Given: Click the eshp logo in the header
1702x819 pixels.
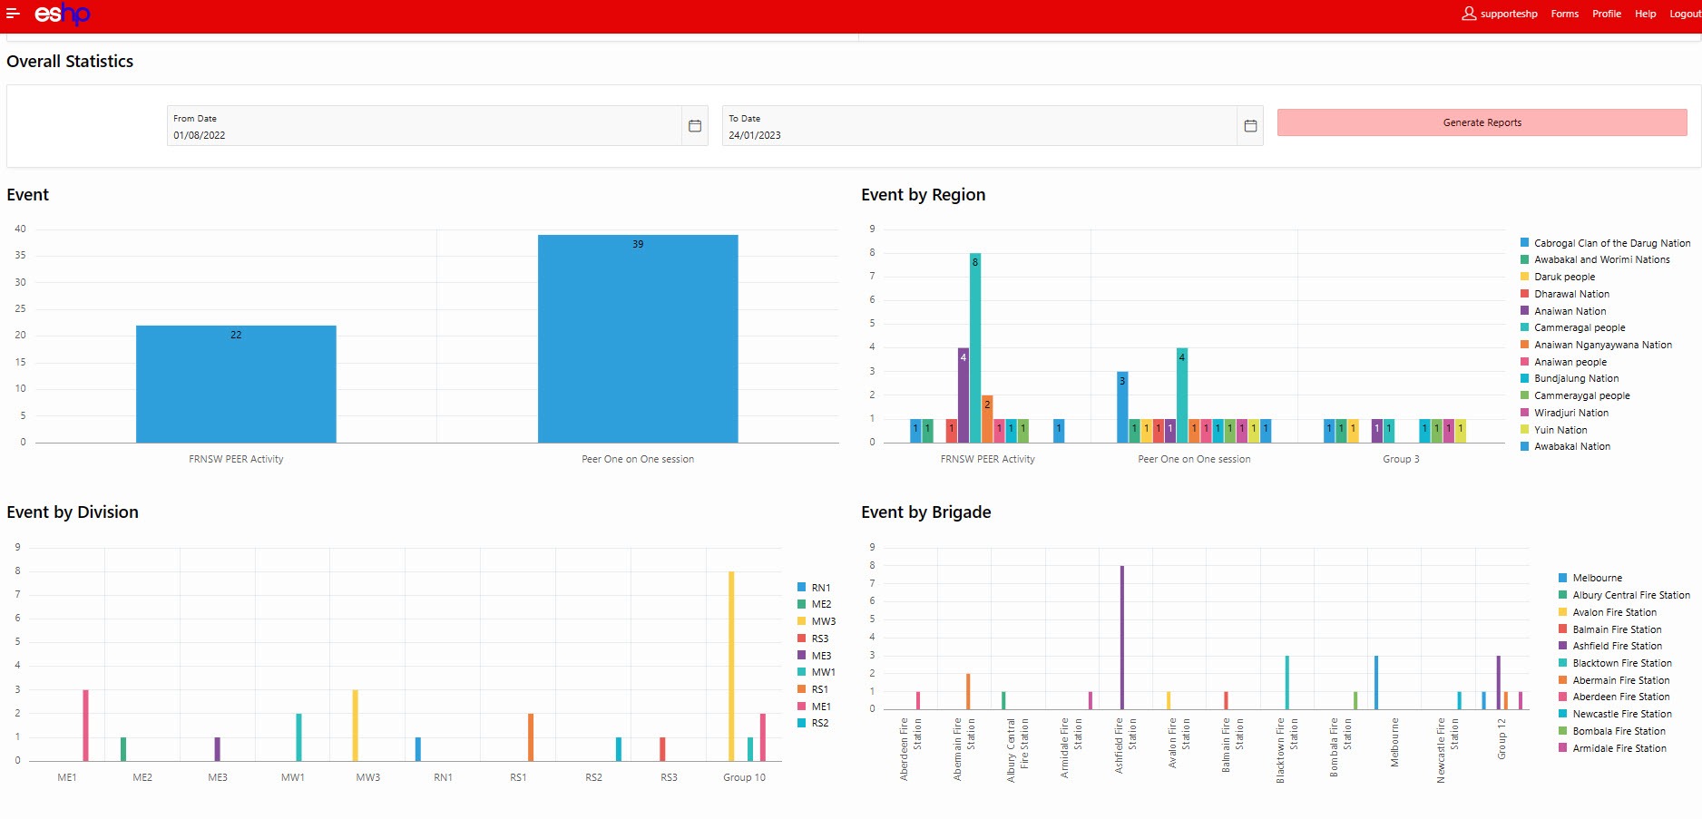Looking at the screenshot, I should [62, 14].
